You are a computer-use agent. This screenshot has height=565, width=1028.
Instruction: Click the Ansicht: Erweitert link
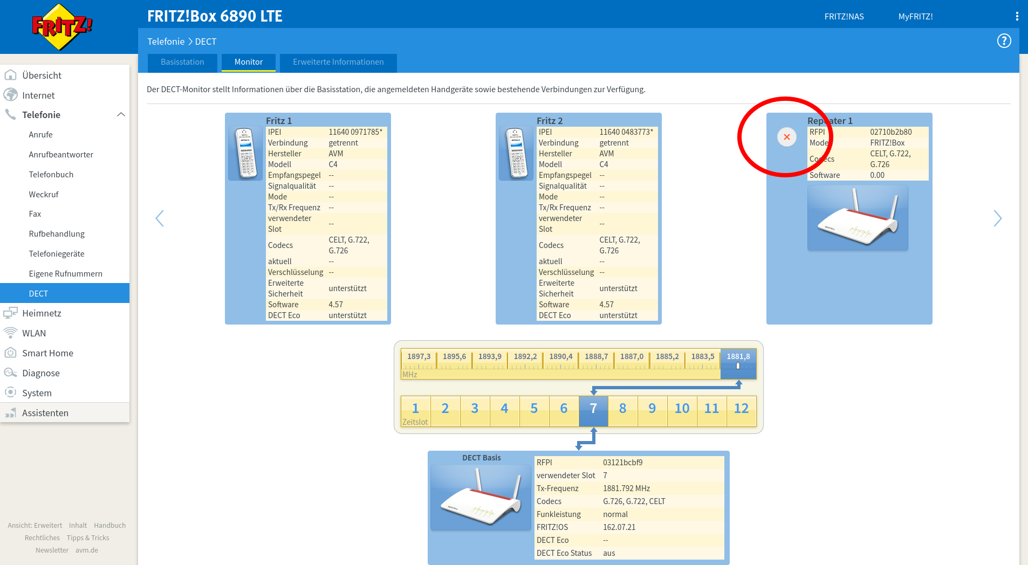click(x=35, y=525)
